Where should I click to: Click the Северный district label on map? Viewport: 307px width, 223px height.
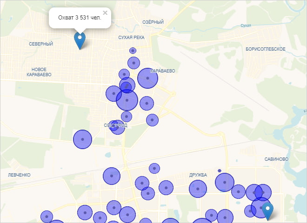coord(41,44)
